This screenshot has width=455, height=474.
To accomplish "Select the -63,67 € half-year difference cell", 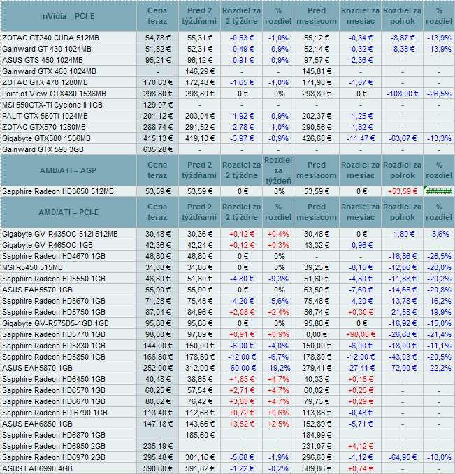I will 403,139.
